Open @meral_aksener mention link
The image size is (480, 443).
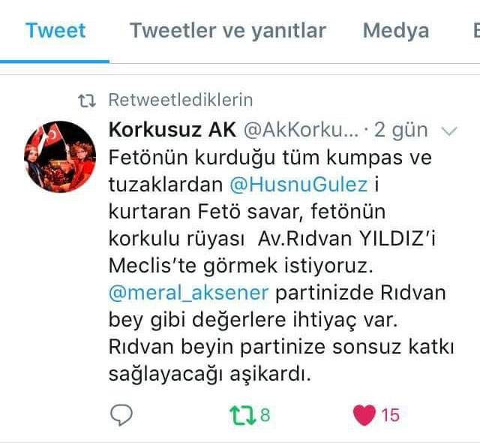(188, 293)
